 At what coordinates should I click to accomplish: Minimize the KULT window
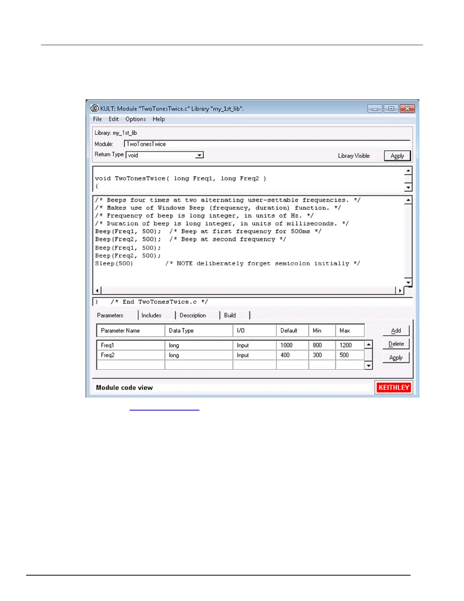pyautogui.click(x=375, y=109)
